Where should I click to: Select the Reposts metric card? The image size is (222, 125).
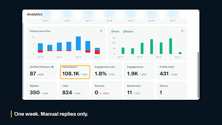point(107,90)
